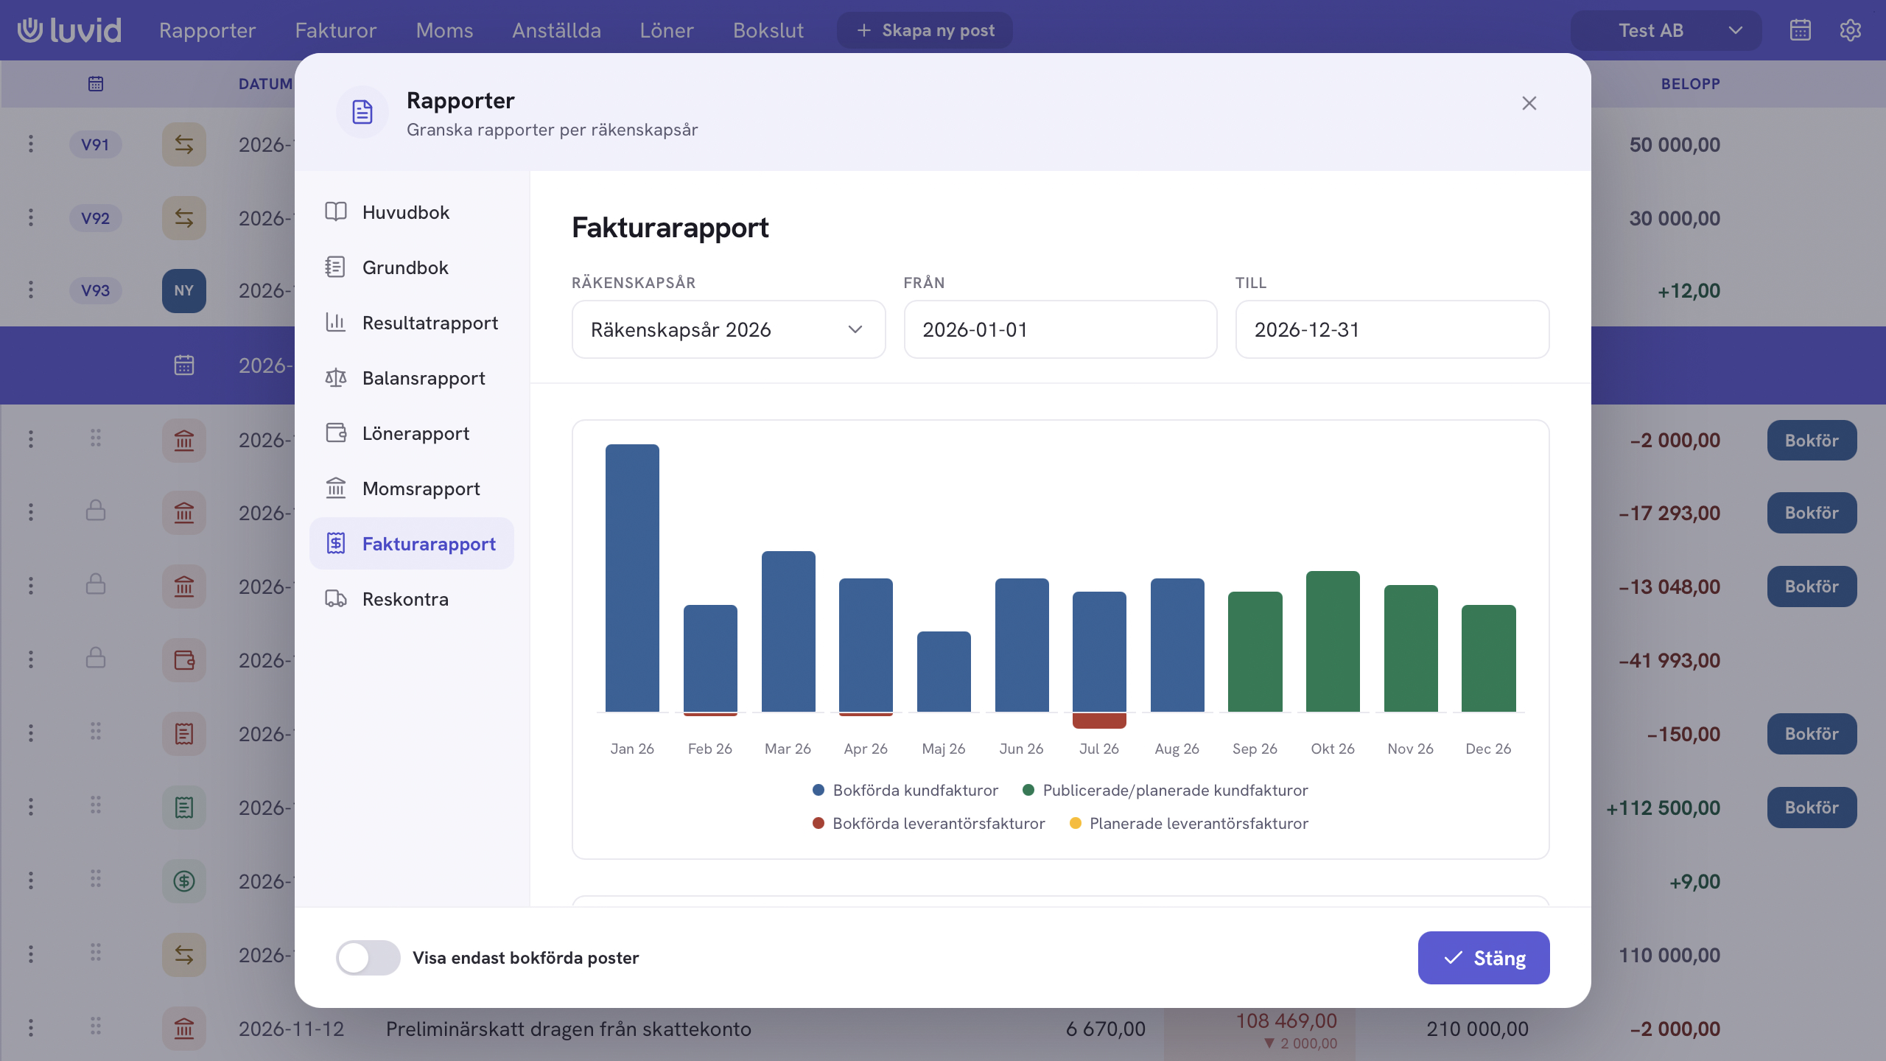Click the Till date field 2026-12-31
Viewport: 1886px width, 1061px height.
coord(1392,329)
